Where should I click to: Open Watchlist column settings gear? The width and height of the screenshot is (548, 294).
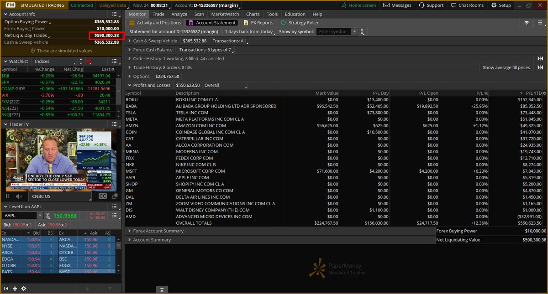[x=113, y=69]
